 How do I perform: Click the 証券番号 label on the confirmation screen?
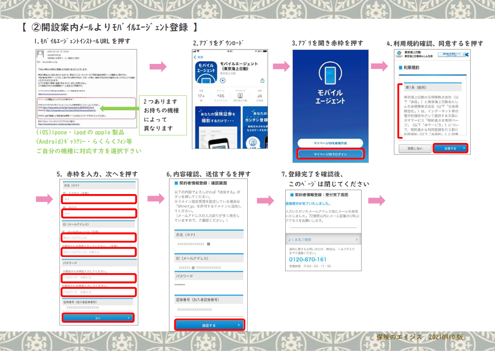197,299
